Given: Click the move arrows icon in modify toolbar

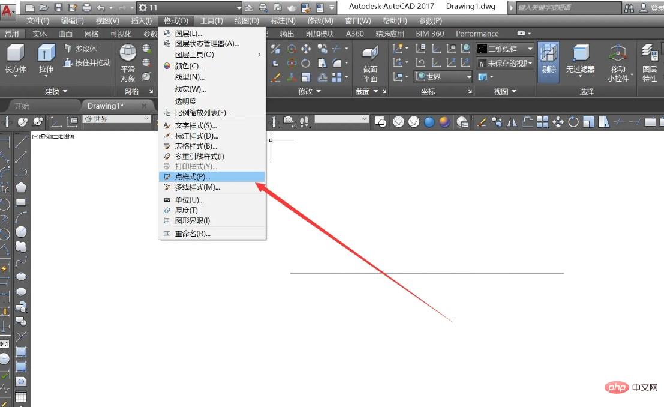Looking at the screenshot, I should point(558,122).
